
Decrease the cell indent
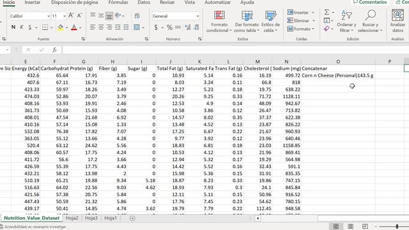click(x=118, y=27)
